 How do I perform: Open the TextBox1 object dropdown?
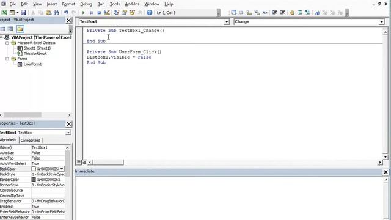[x=227, y=22]
